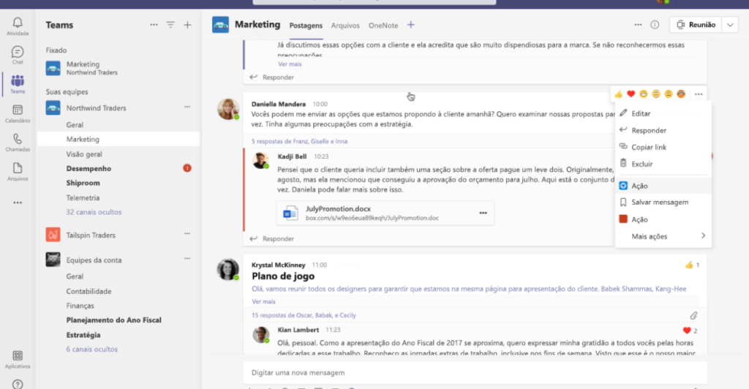Click the Reunião button
749x389 pixels.
coord(696,25)
